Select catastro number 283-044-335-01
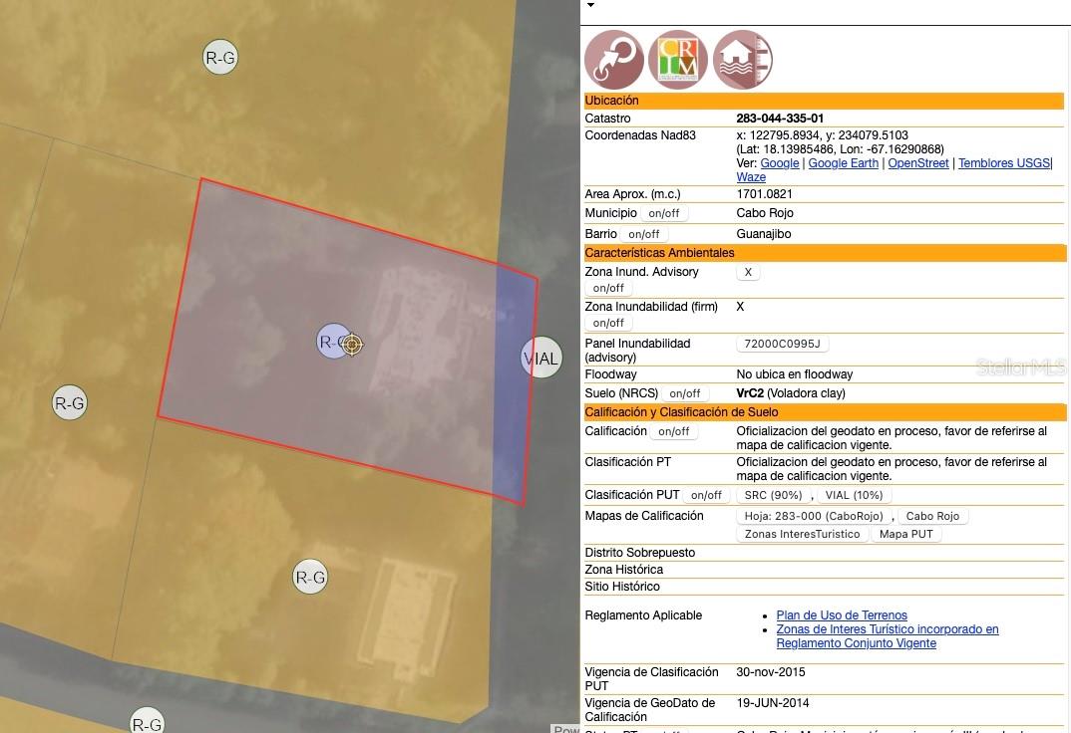Screen dimensions: 1071x733 [x=780, y=118]
